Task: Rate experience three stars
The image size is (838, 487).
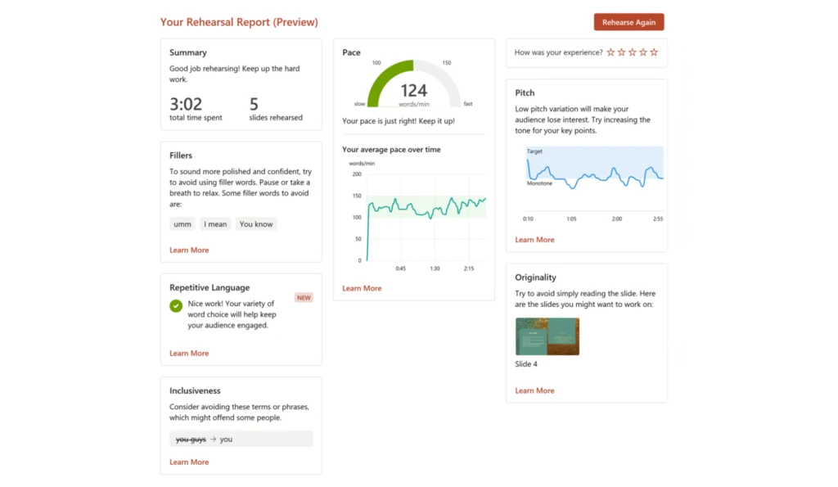Action: [632, 52]
